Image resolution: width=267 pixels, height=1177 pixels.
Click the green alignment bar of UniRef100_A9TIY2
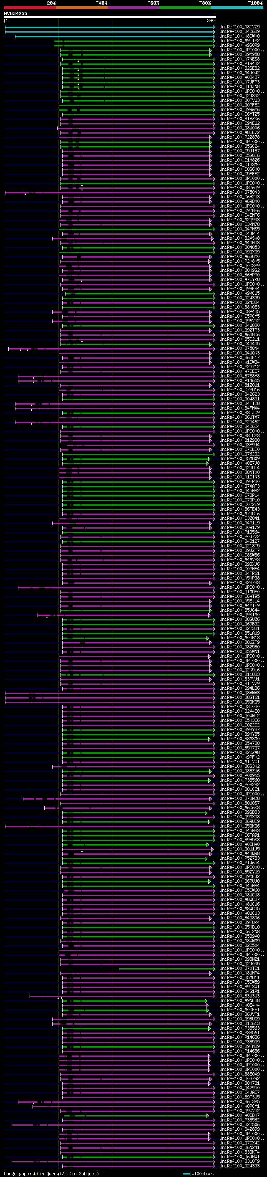[x=134, y=40]
